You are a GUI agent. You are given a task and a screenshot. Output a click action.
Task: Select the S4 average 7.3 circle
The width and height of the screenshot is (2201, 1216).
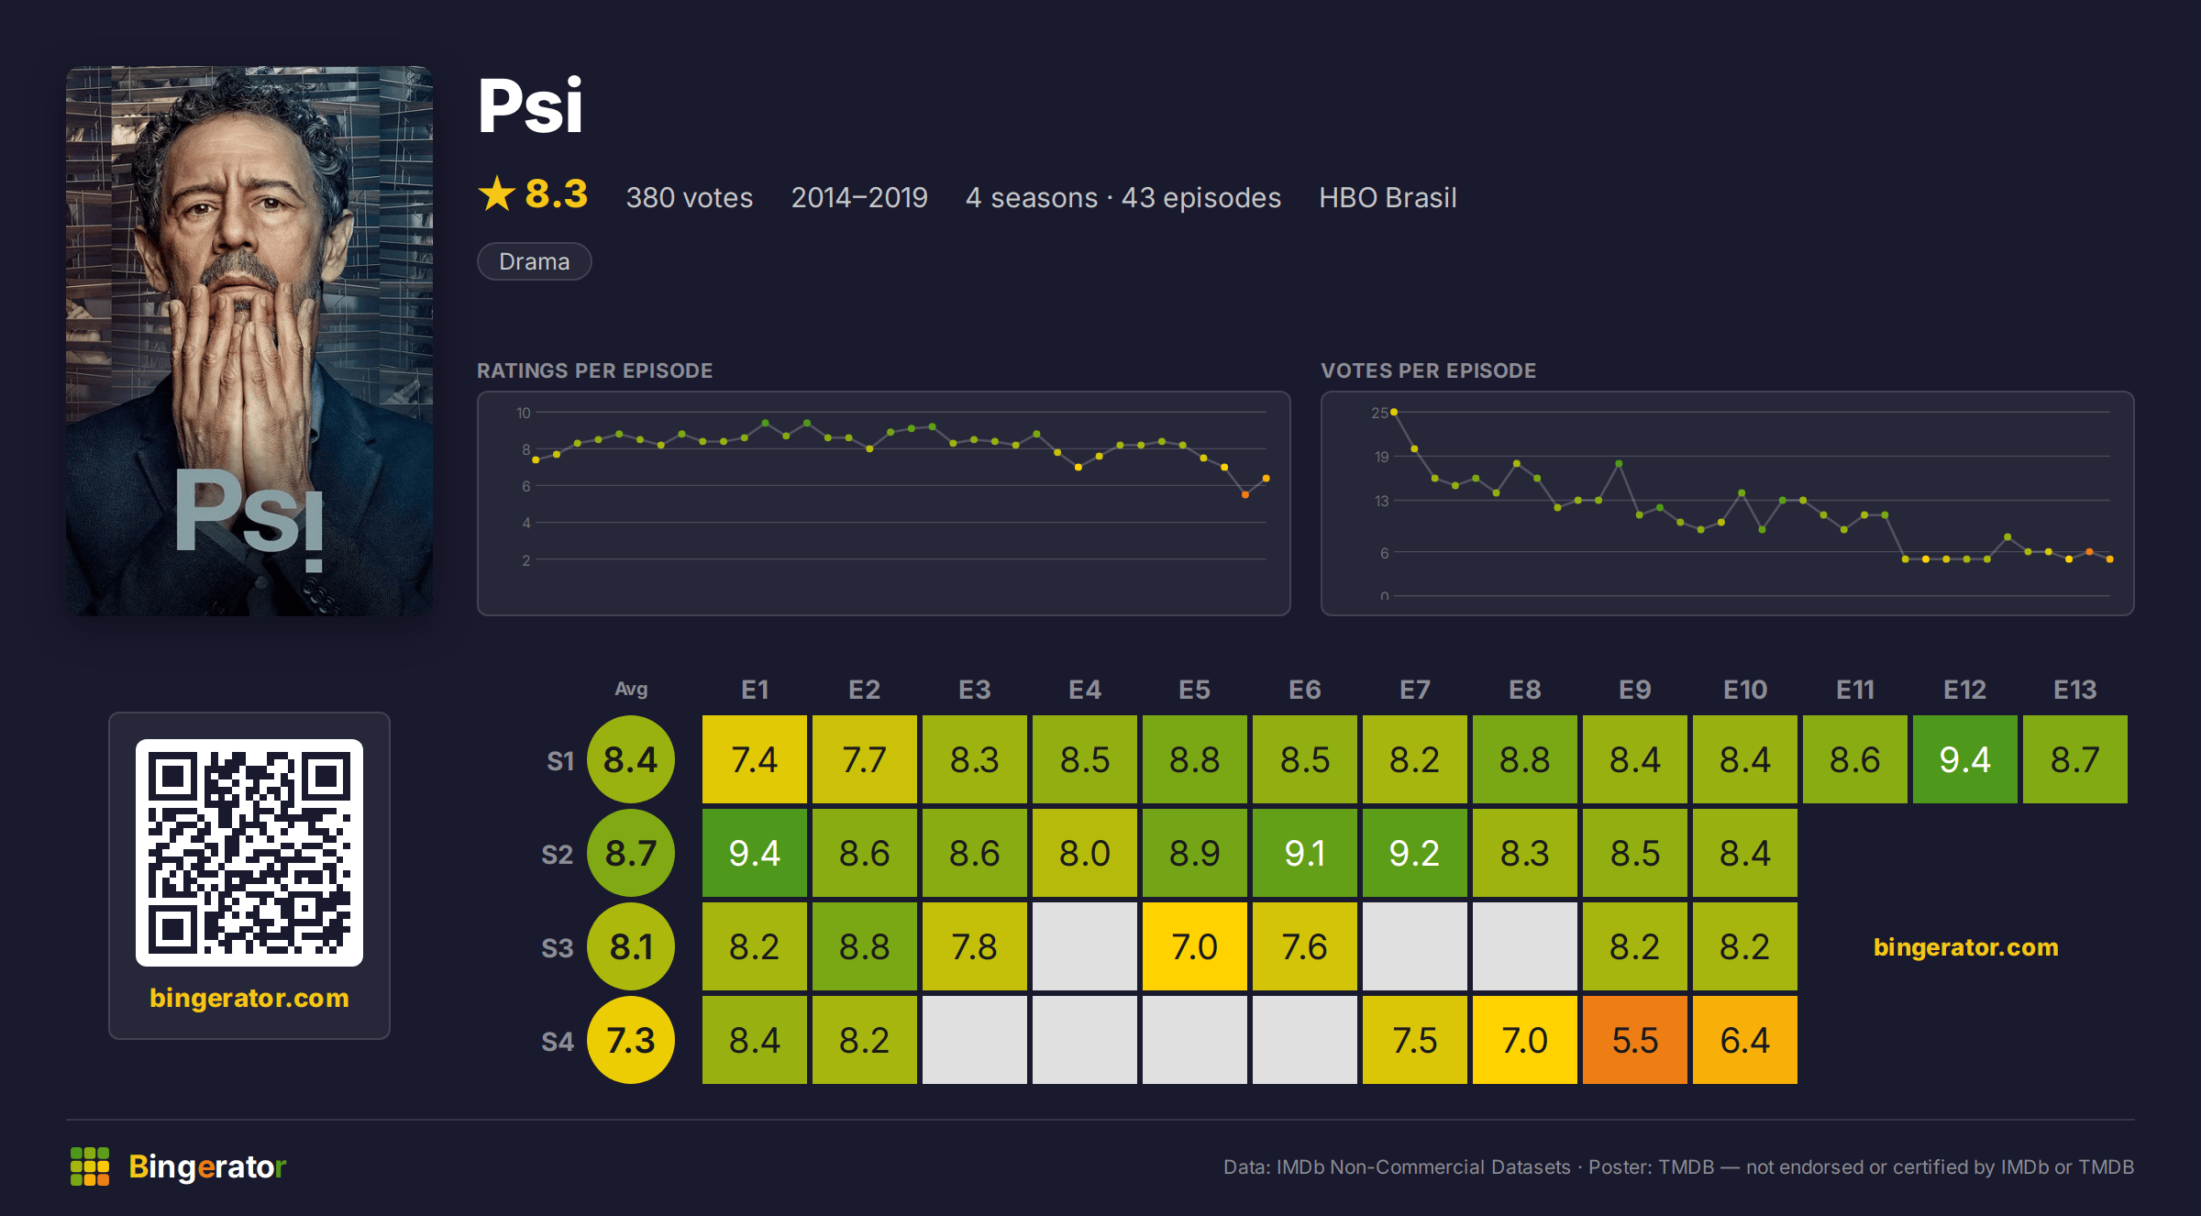(631, 1040)
